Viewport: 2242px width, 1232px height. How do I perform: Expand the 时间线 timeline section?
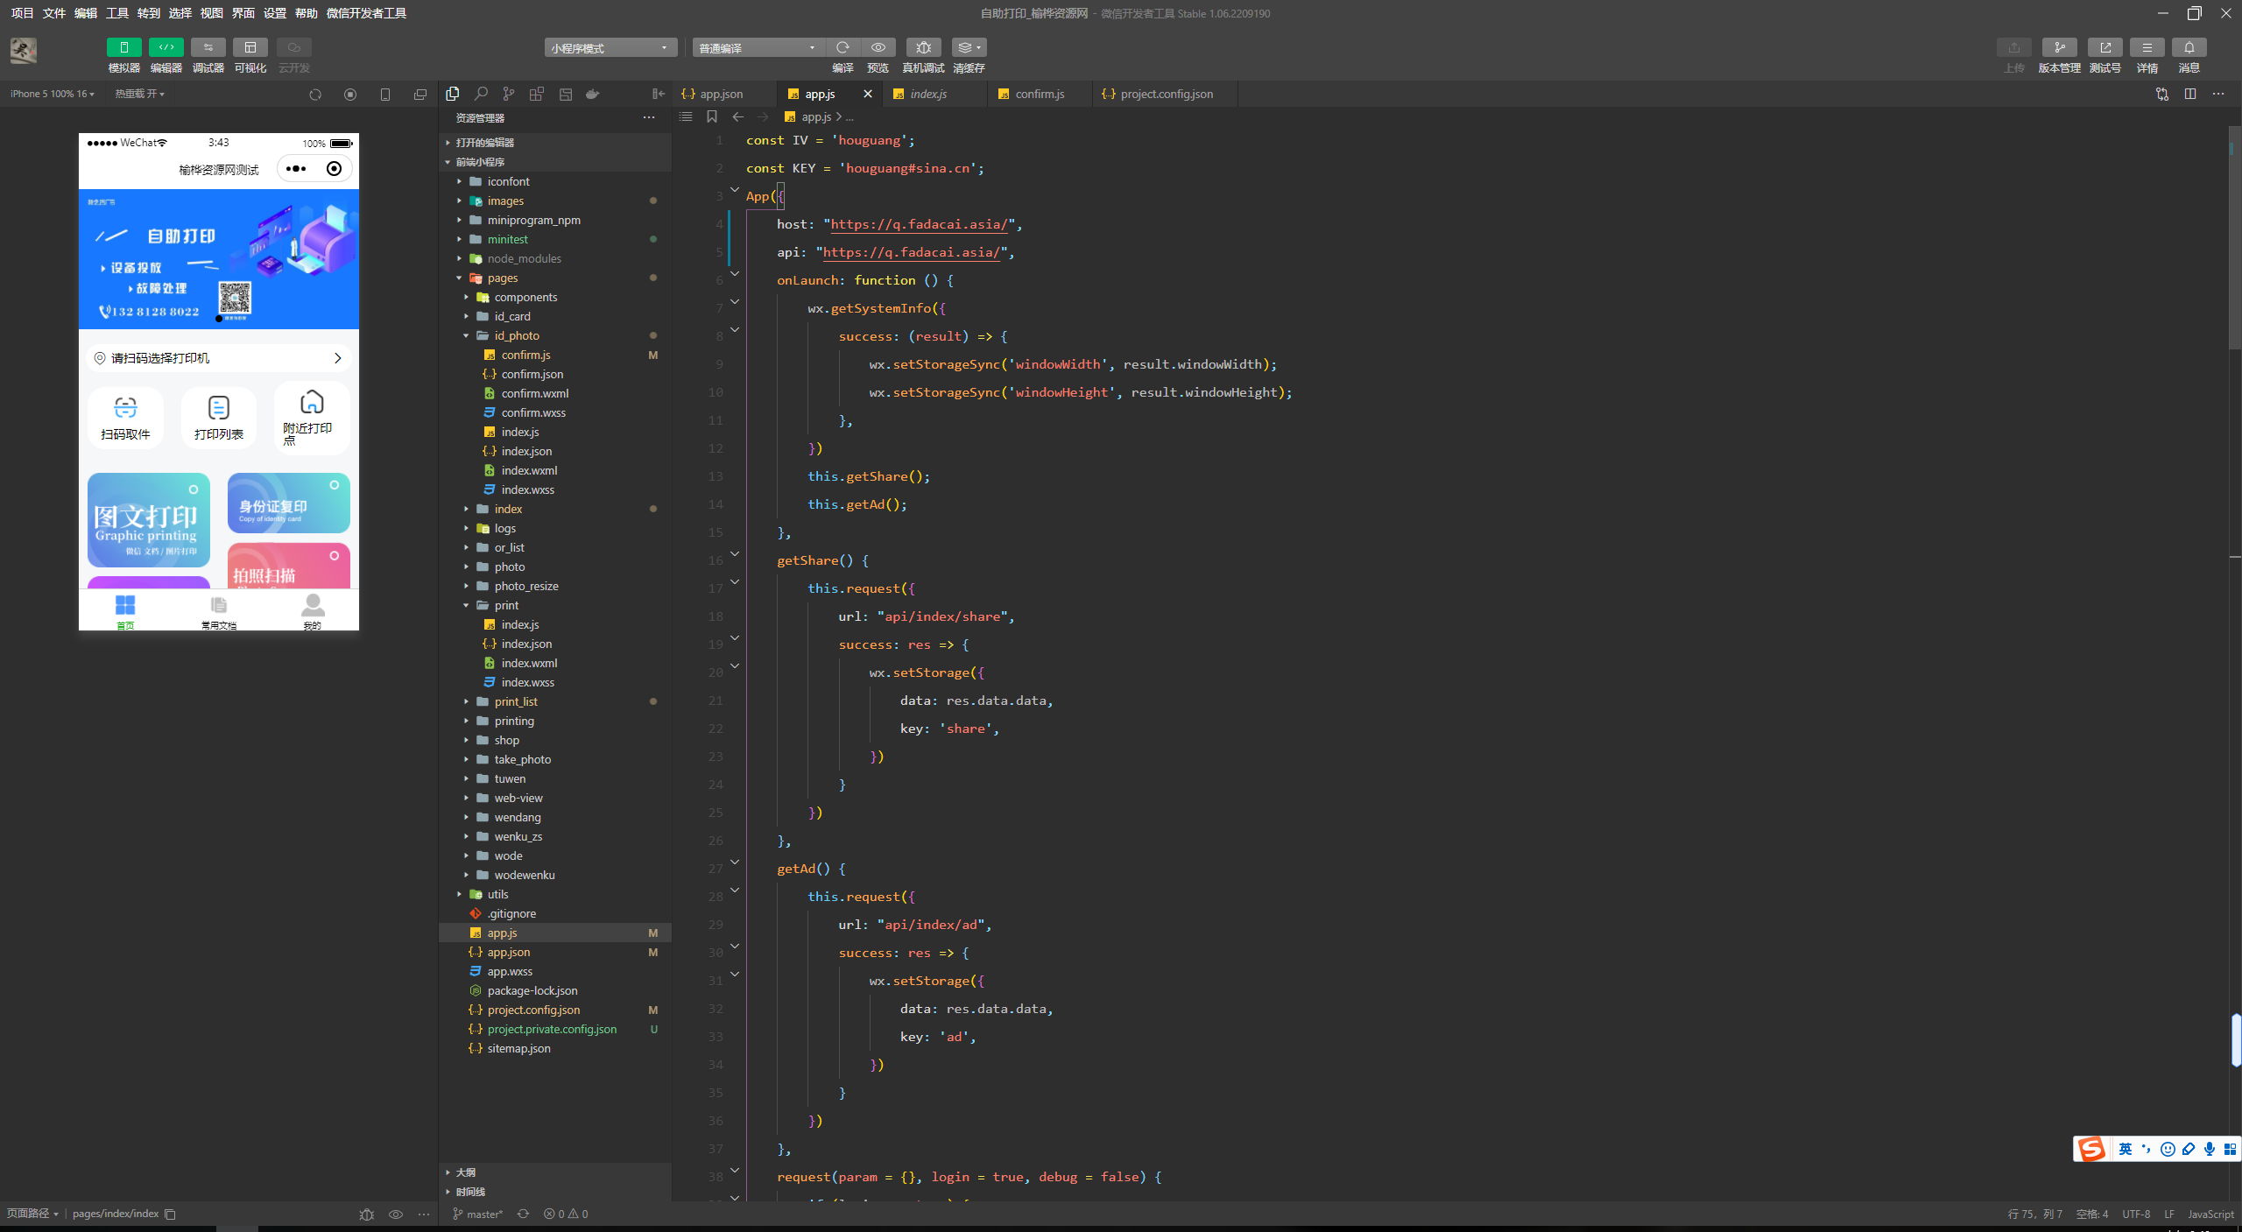(555, 1191)
